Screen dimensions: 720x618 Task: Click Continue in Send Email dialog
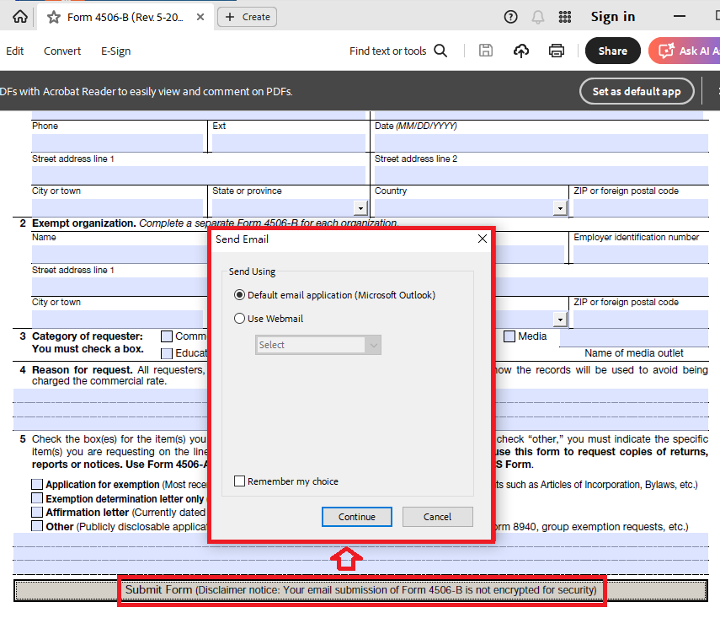pos(357,517)
